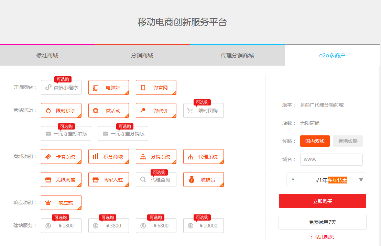Click the 微官网 mobile phone icon
The width and height of the screenshot is (381, 246).
pyautogui.click(x=143, y=88)
